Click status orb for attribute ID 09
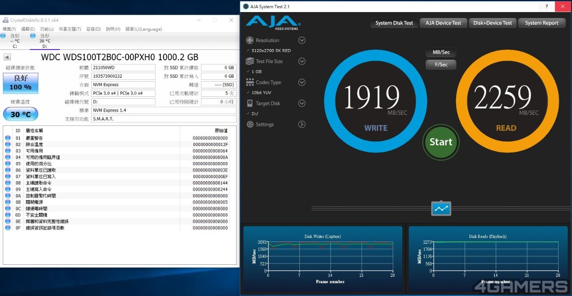This screenshot has width=572, height=296. point(8,189)
